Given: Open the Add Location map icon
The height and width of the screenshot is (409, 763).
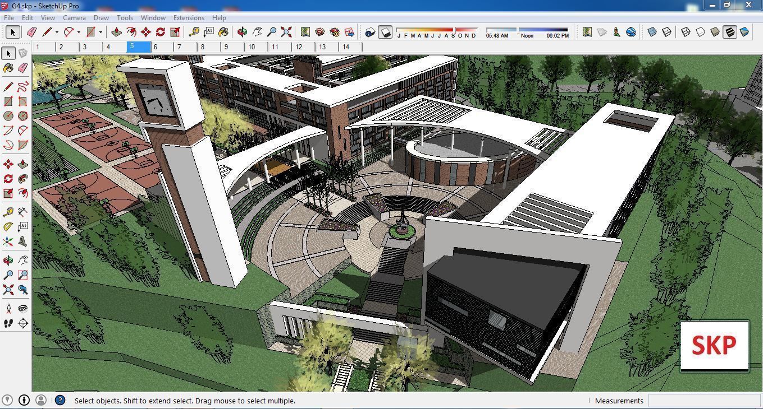Looking at the screenshot, I should [305, 32].
